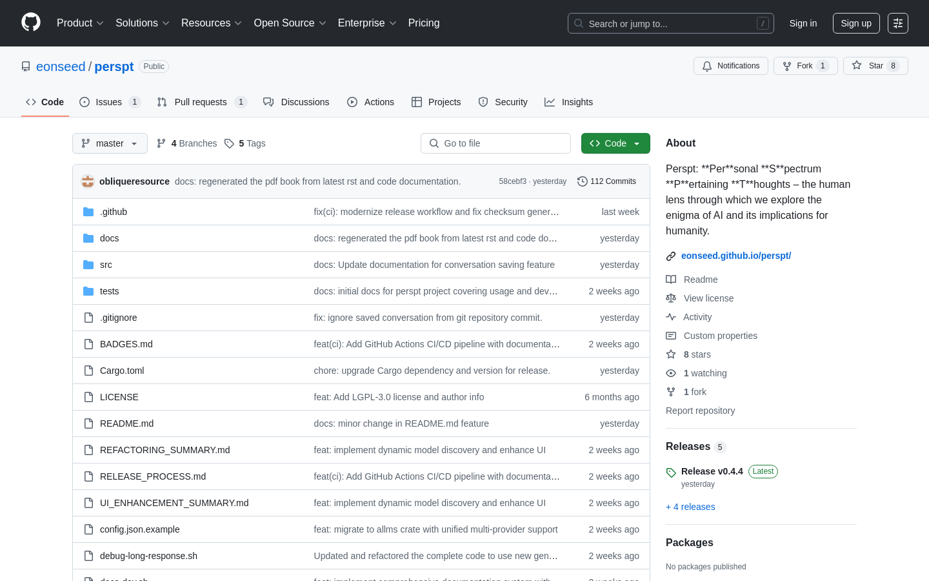This screenshot has height=581, width=929.
Task: Click the star icon to star repo
Action: [857, 65]
